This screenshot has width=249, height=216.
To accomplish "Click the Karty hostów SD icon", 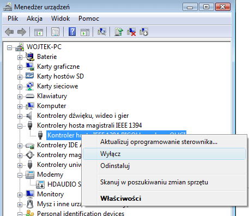I will click(x=30, y=76).
